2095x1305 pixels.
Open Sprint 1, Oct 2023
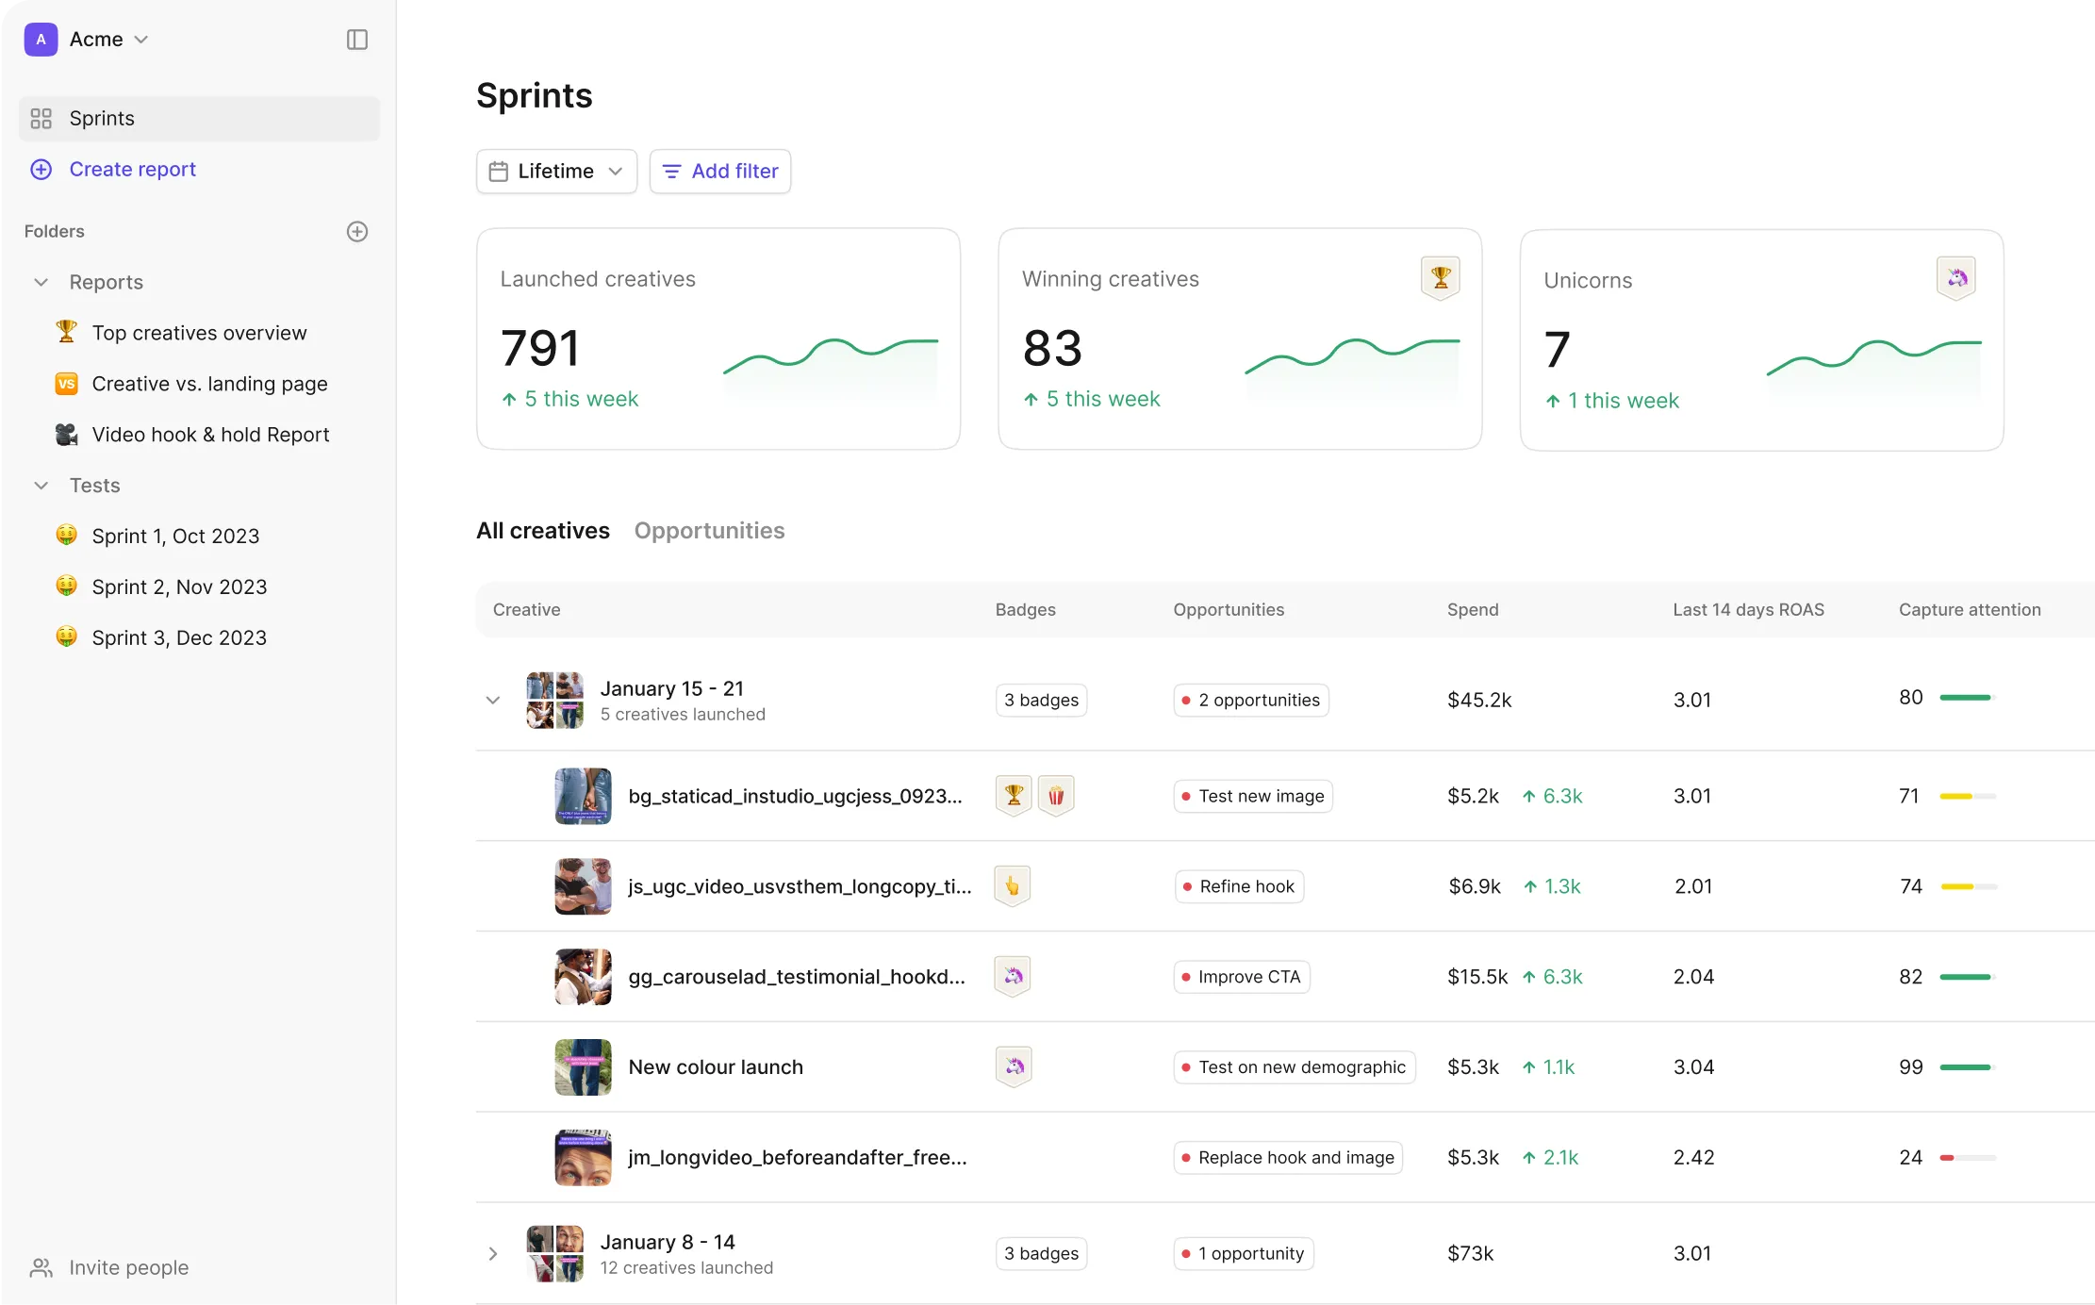[175, 536]
